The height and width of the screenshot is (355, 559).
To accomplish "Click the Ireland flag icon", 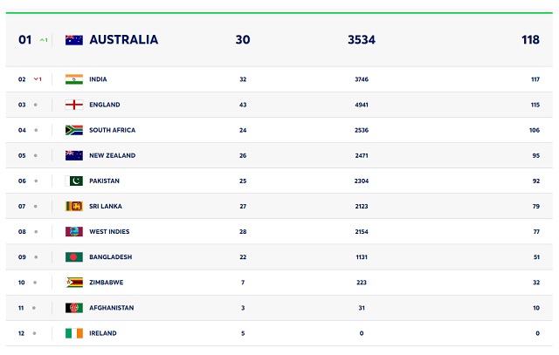I will point(74,333).
